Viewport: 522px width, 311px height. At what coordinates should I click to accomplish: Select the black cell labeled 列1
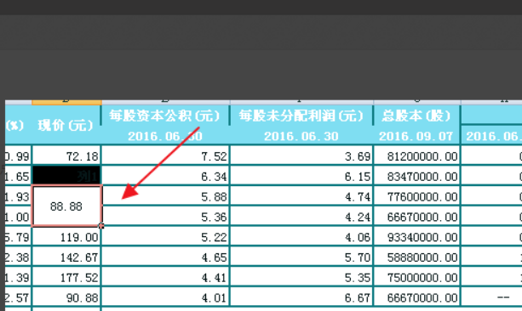click(x=66, y=175)
